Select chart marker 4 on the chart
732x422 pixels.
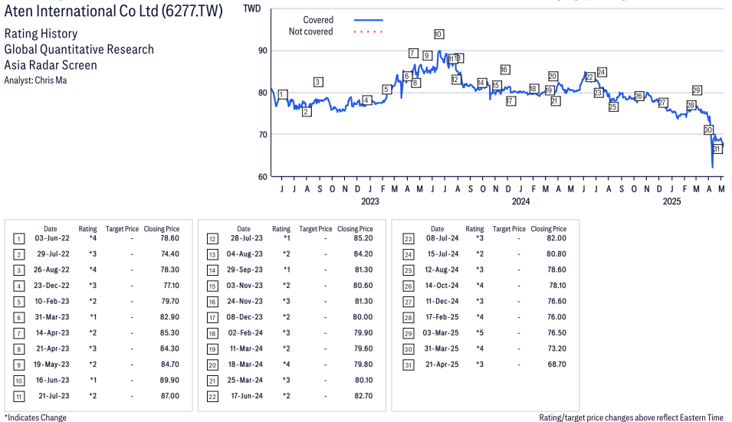pyautogui.click(x=367, y=100)
